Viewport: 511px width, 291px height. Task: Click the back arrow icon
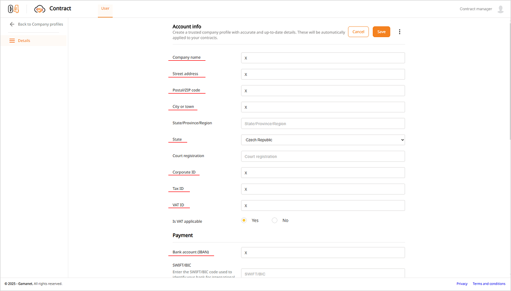pyautogui.click(x=12, y=24)
